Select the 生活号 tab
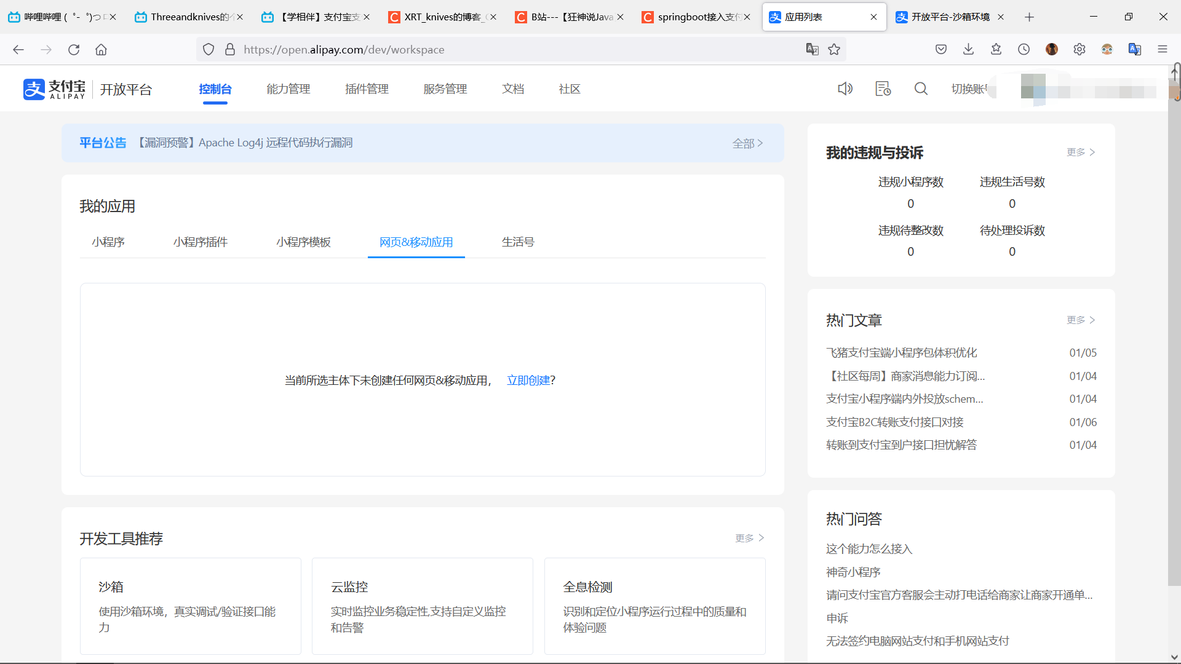The image size is (1181, 664). click(518, 242)
